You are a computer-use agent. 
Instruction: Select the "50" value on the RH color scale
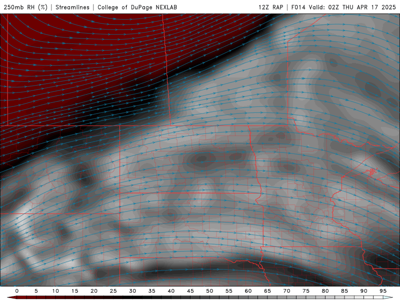pos(209,291)
